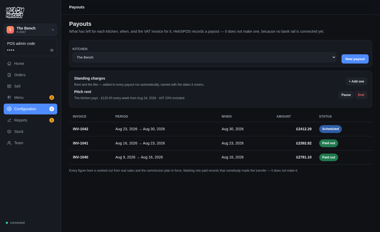This screenshot has width=380, height=232.
Task: Click the When date Aug 16, 2026
Action: tap(232, 157)
